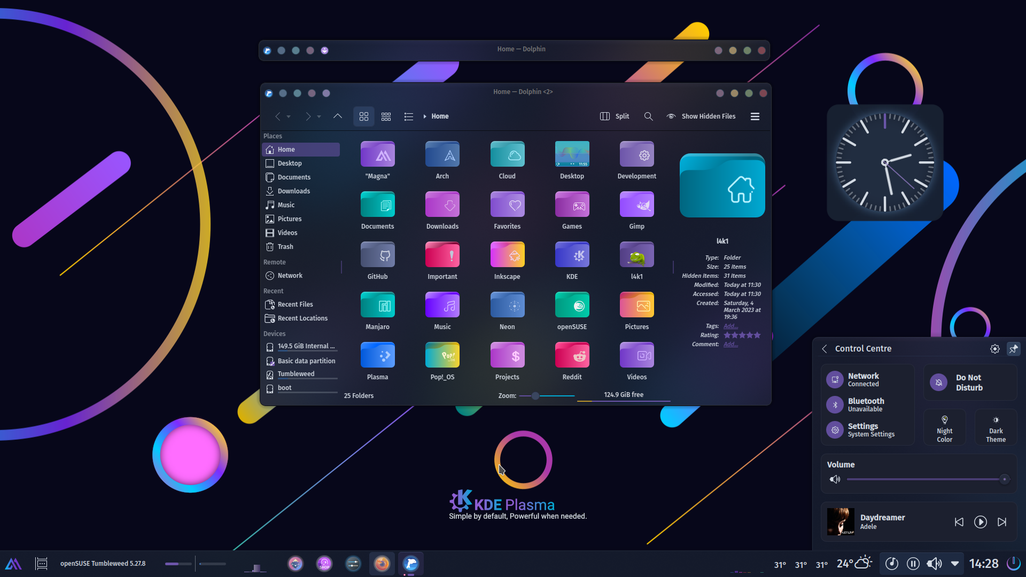
Task: Toggle Network connection in Control Centre
Action: point(835,380)
